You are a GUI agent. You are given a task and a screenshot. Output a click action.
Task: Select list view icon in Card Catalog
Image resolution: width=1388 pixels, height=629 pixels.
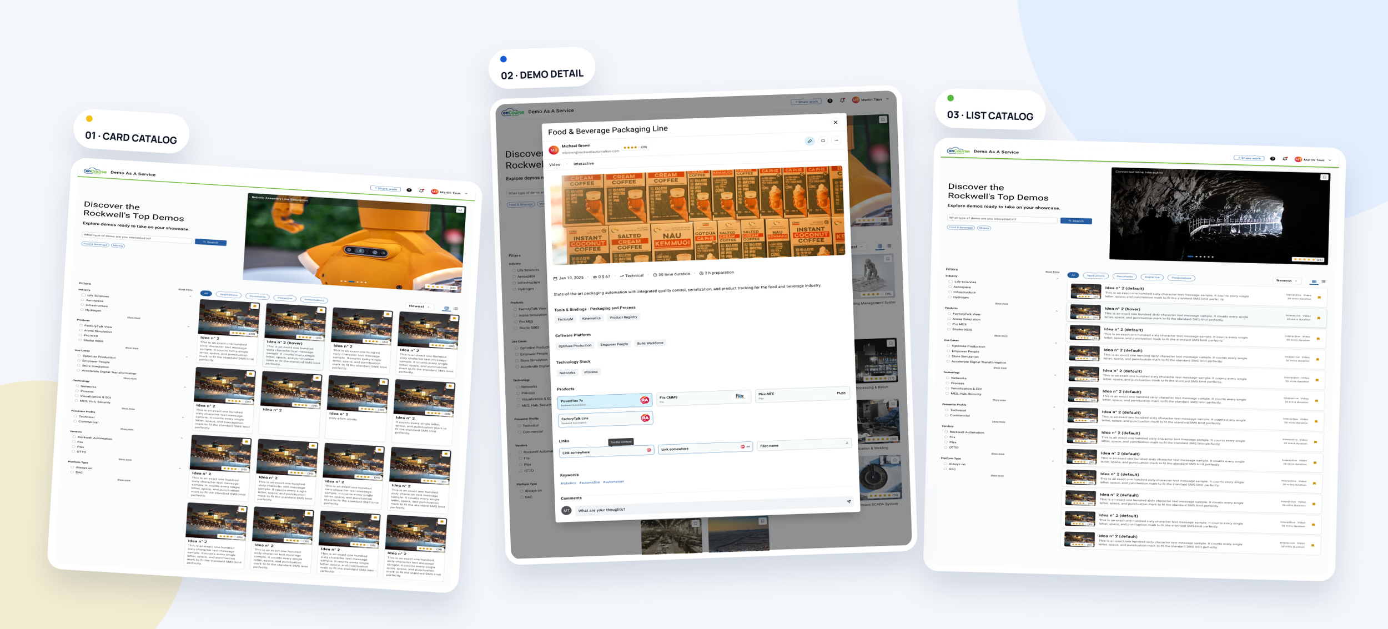click(456, 309)
